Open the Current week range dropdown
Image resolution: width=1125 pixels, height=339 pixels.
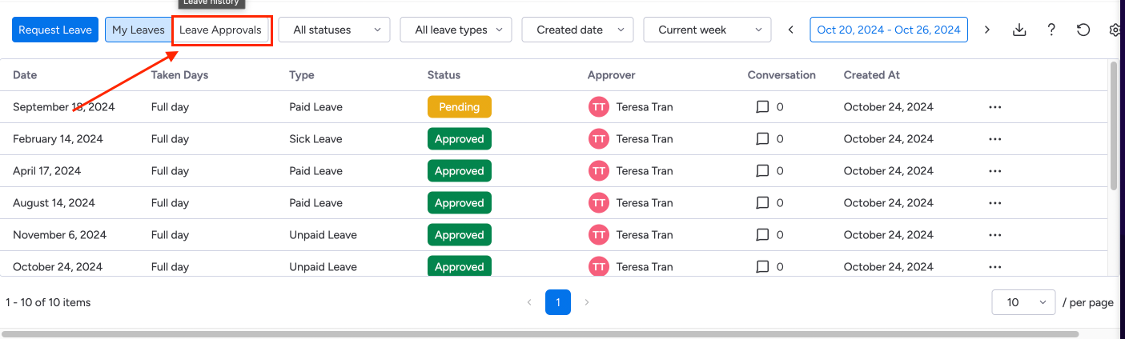coord(707,30)
